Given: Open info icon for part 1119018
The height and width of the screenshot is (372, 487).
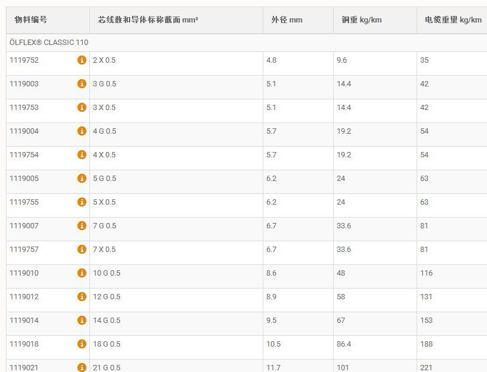Looking at the screenshot, I should (x=82, y=344).
